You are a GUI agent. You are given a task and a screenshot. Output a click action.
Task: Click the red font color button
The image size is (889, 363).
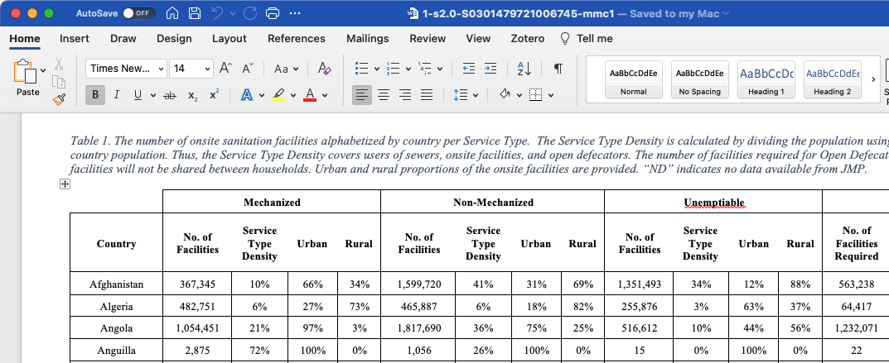click(310, 95)
